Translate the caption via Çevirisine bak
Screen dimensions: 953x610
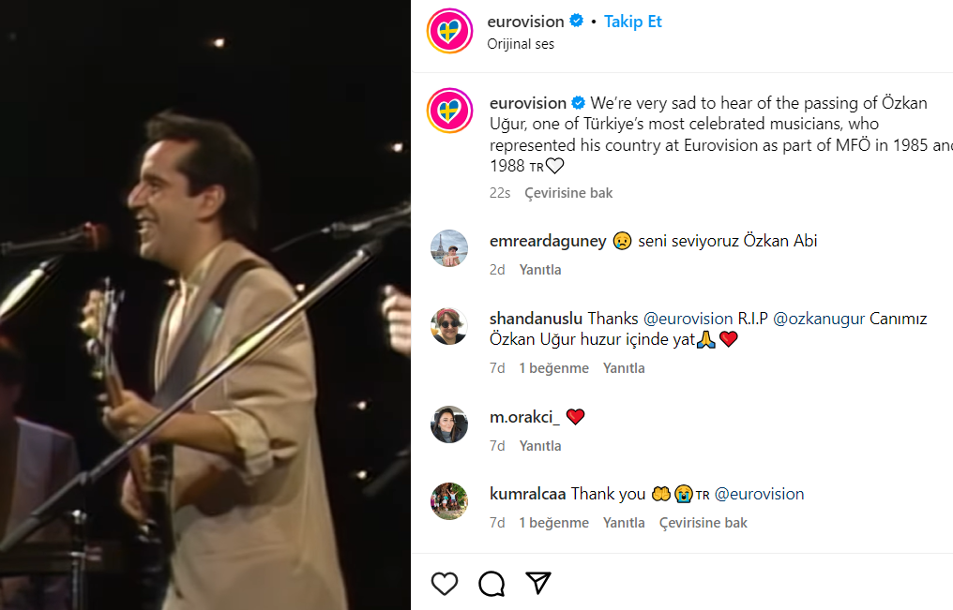point(567,192)
